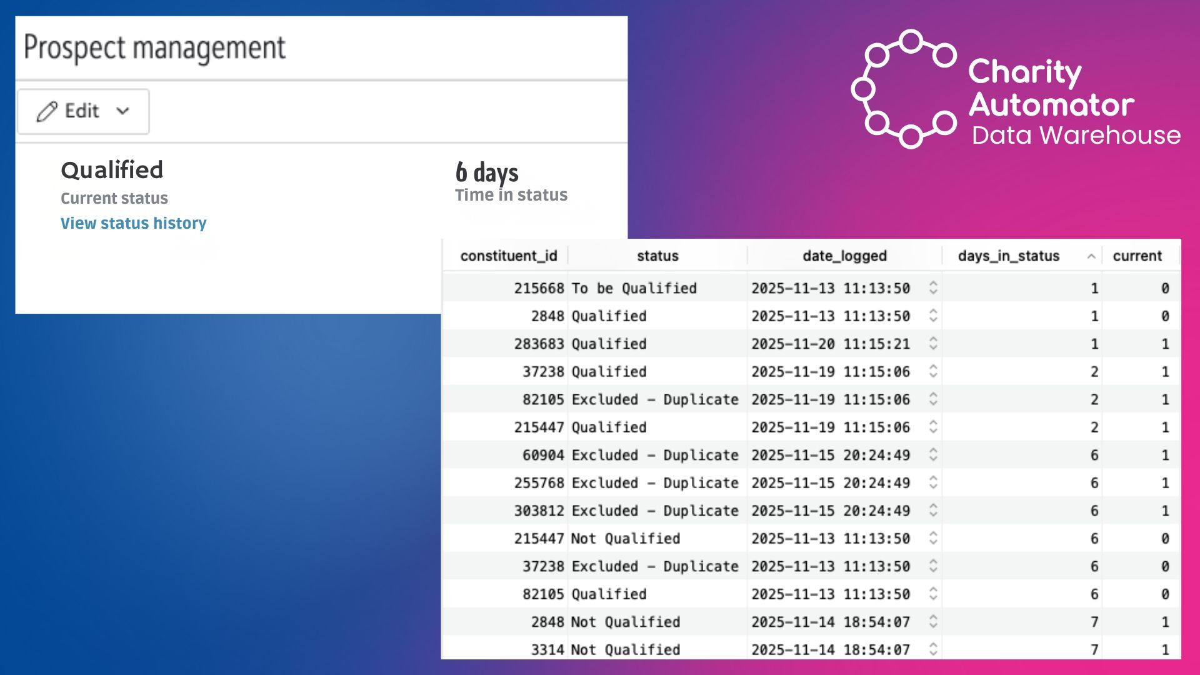Viewport: 1200px width, 675px height.
Task: Open date stepper for row 60904
Action: (933, 454)
